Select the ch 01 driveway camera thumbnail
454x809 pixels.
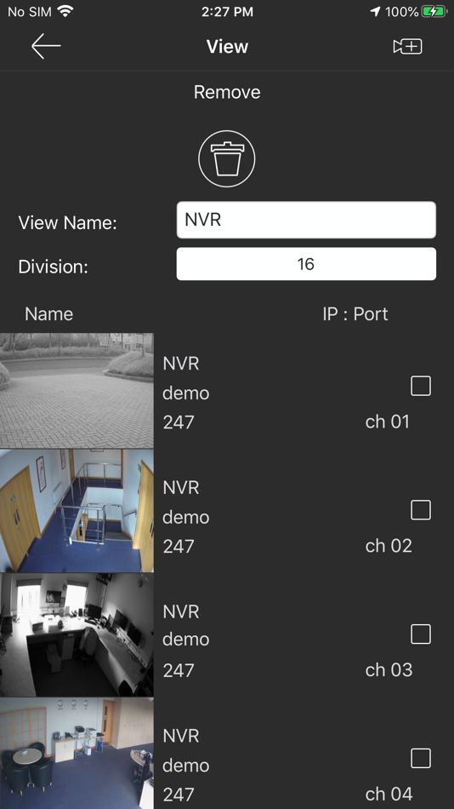77,391
